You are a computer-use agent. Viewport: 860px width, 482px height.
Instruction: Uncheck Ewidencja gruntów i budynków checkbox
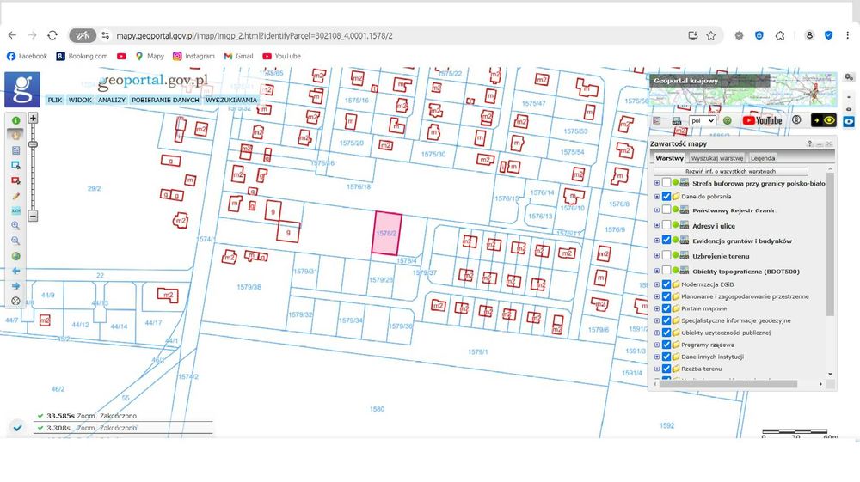(666, 241)
